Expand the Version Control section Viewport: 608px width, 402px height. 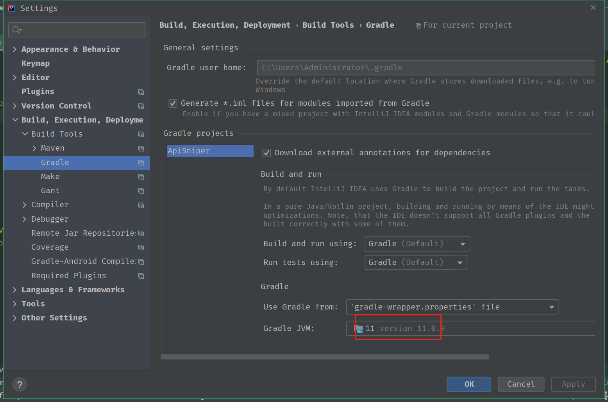[14, 106]
